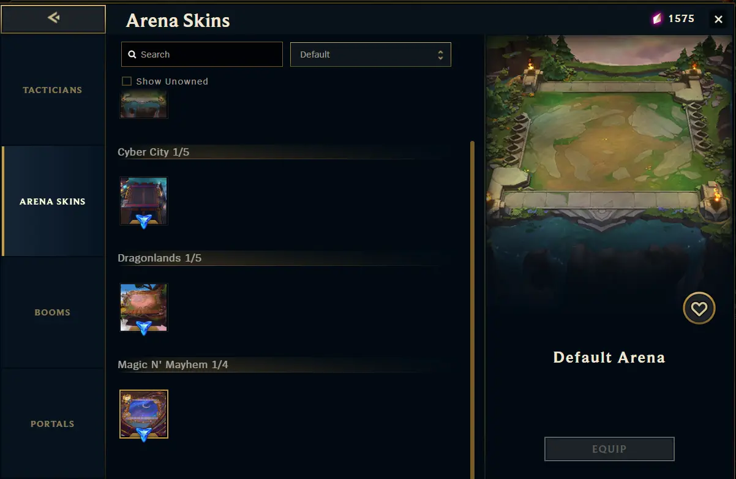The height and width of the screenshot is (479, 736).
Task: Select the Arena Skins tab
Action: [x=53, y=201]
